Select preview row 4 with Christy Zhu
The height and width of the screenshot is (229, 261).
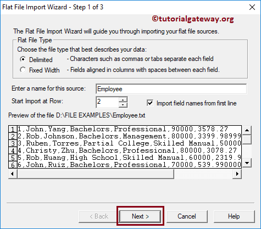click(x=129, y=150)
